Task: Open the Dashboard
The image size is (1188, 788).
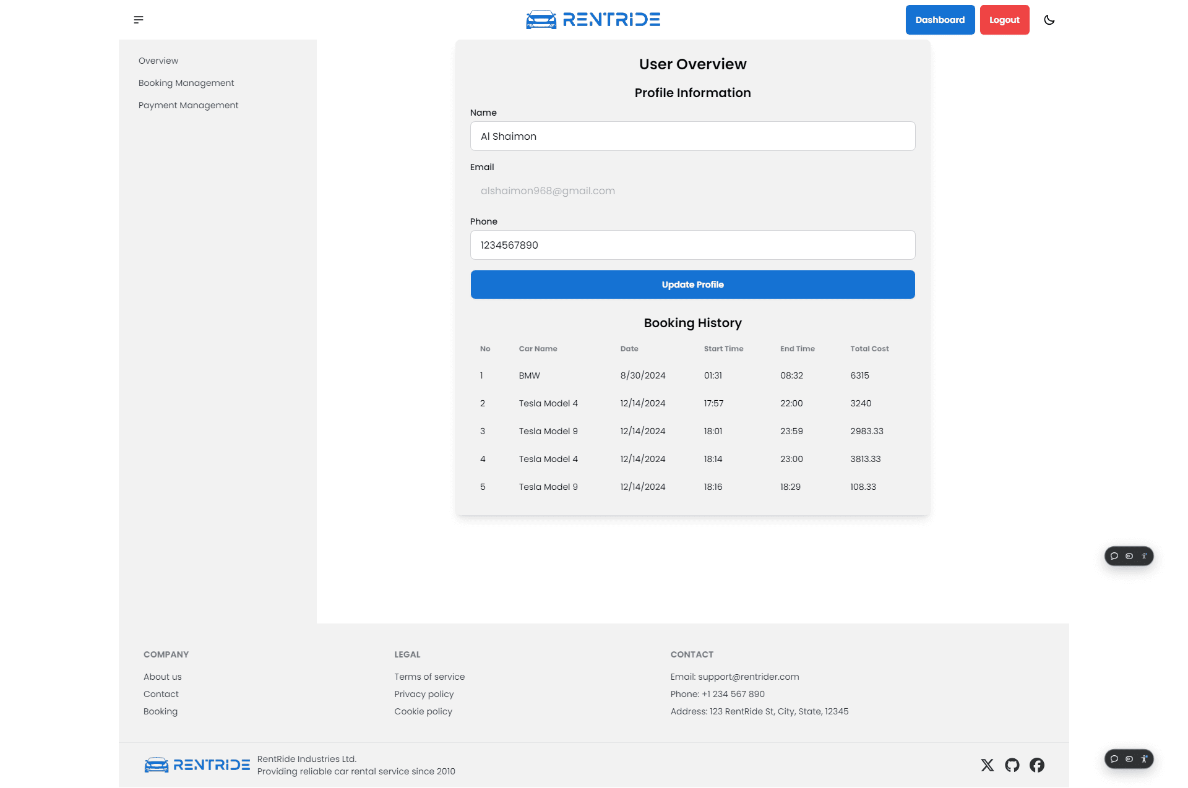Action: tap(940, 19)
